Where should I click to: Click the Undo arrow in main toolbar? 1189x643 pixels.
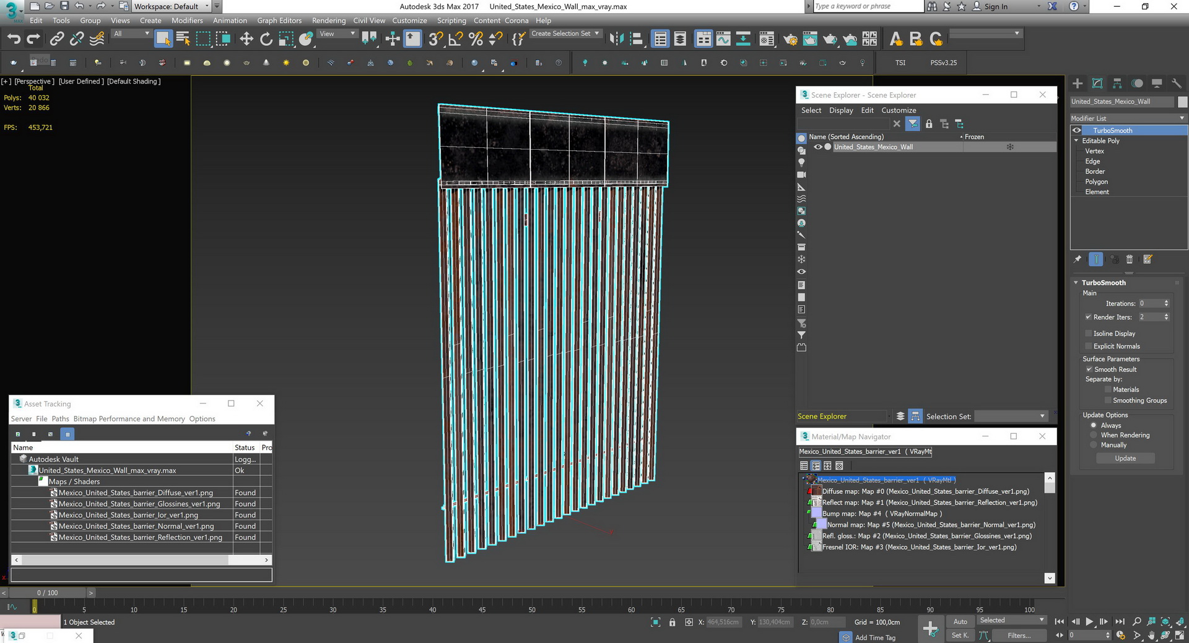click(x=14, y=39)
